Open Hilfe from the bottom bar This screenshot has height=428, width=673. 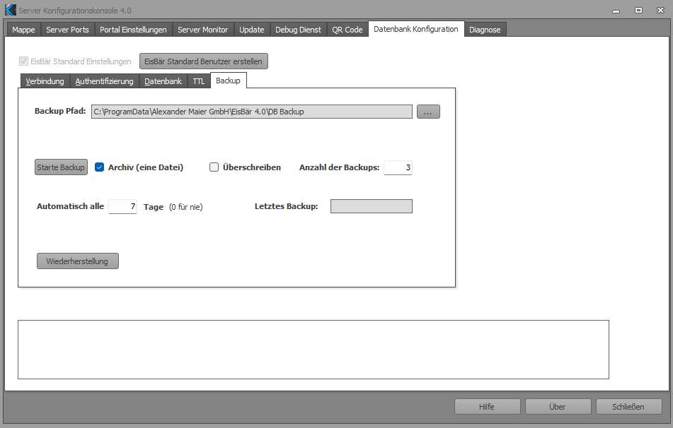(487, 407)
